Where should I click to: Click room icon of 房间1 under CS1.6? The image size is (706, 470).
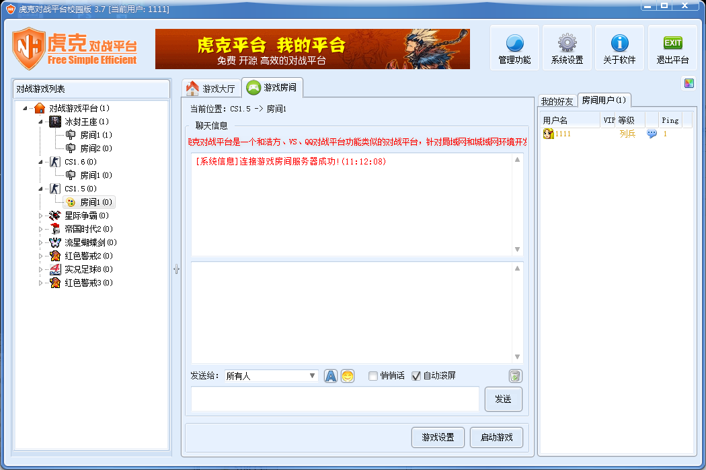click(71, 175)
